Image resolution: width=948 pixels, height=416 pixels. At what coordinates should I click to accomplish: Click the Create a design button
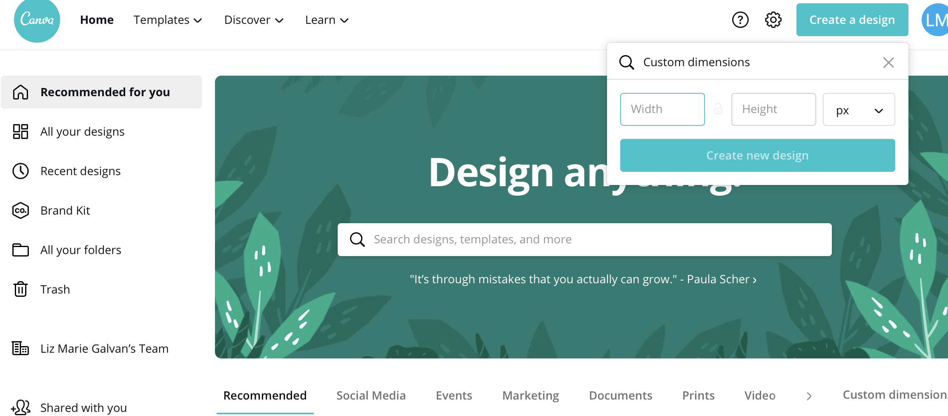852,20
